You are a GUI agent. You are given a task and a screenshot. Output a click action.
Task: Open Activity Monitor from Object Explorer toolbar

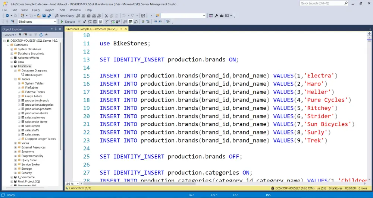46,35
